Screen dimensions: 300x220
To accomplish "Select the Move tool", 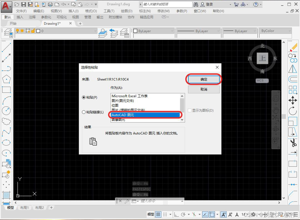I will [293, 100].
